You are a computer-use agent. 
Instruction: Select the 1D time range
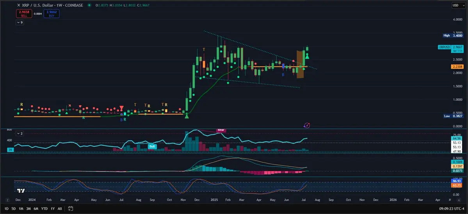click(x=6, y=209)
